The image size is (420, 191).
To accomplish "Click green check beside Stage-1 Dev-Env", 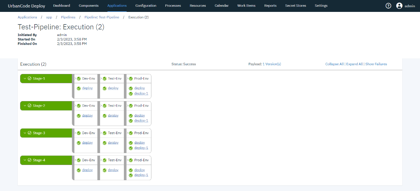I will tap(79, 79).
